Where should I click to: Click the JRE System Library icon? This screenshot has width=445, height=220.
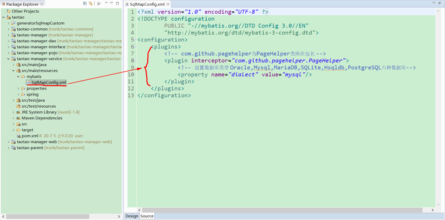18,112
